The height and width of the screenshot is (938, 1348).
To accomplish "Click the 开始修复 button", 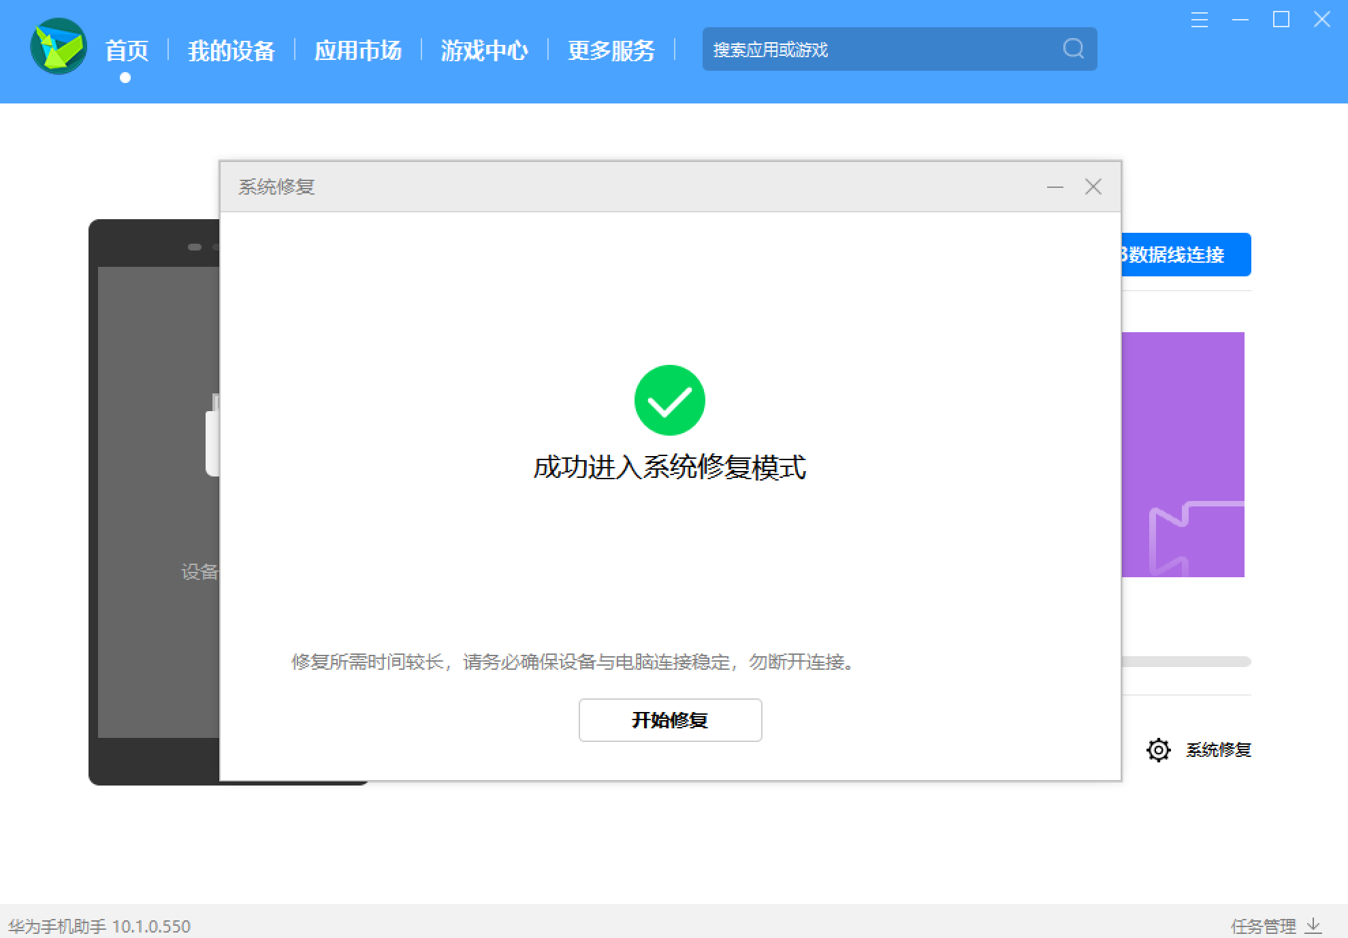I will (670, 719).
